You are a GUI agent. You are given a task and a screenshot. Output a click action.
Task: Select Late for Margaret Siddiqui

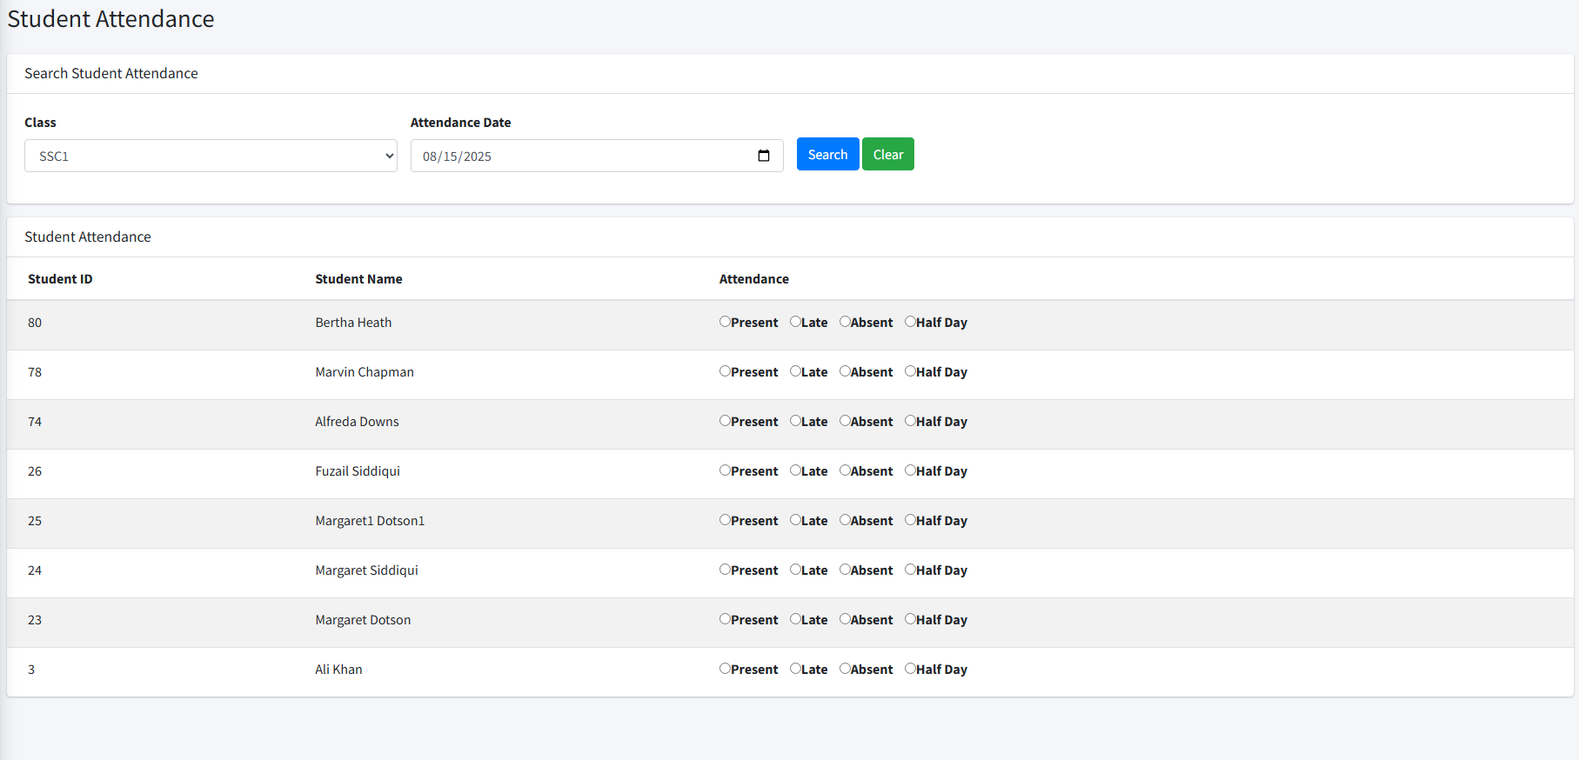click(795, 570)
